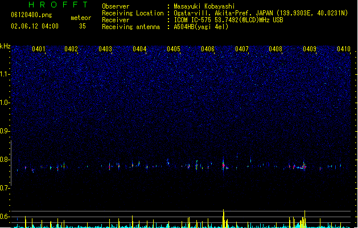Click the meteor count value 35
The height and width of the screenshot is (228, 358).
tap(83, 26)
